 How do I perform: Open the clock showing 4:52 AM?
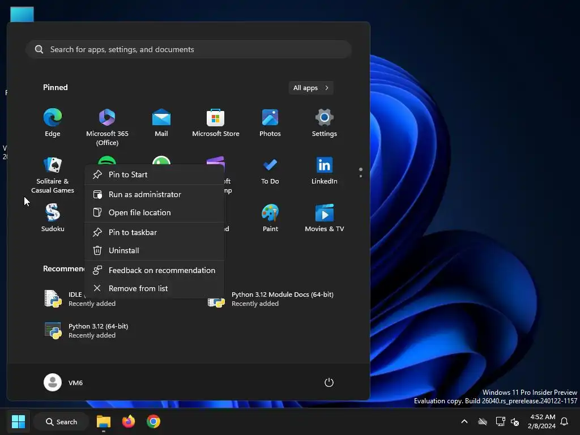[x=541, y=421]
